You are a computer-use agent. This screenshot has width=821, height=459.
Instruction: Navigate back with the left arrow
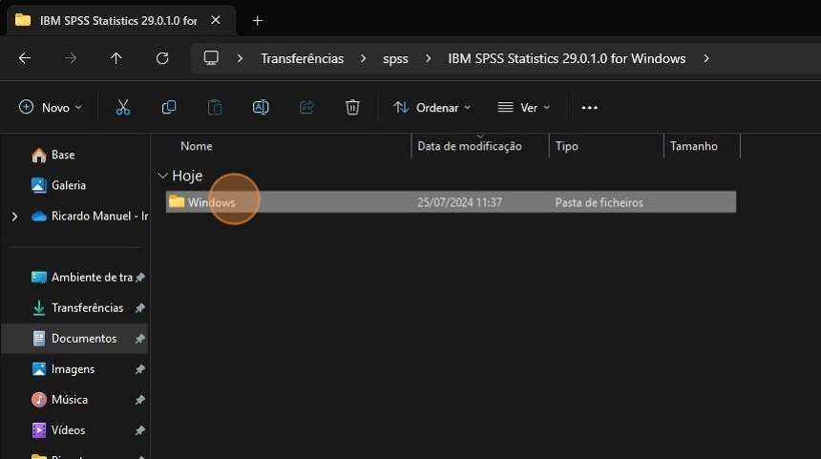(25, 58)
